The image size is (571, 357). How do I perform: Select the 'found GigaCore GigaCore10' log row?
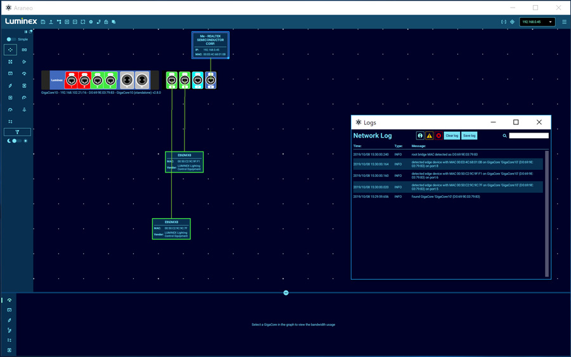click(449, 197)
